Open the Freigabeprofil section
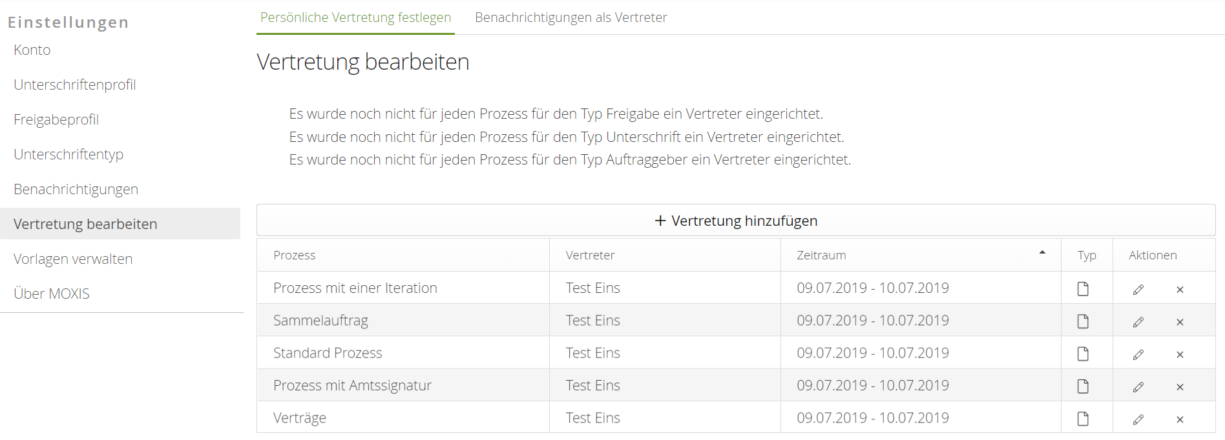 (x=56, y=119)
